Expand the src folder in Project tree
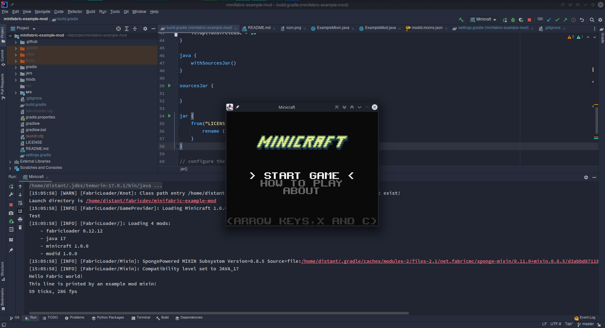The width and height of the screenshot is (605, 328). [15, 92]
